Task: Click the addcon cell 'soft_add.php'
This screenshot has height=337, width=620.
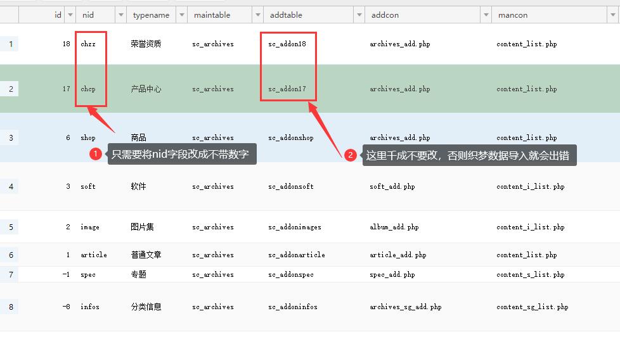Action: click(392, 186)
